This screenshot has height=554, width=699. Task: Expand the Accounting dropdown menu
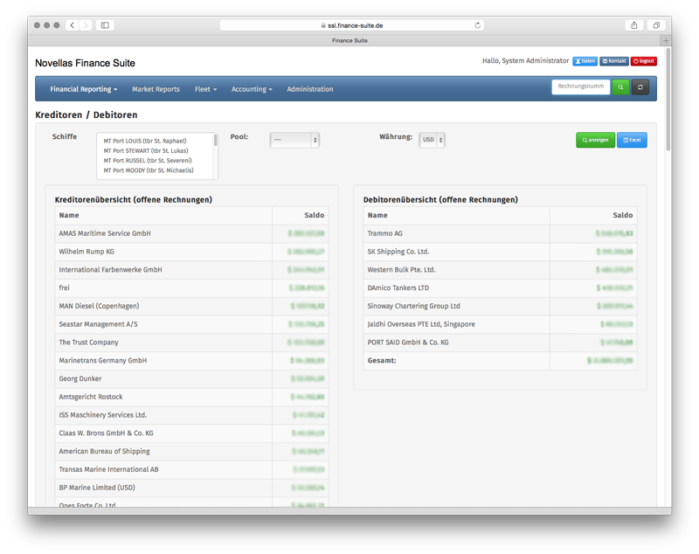pyautogui.click(x=252, y=89)
